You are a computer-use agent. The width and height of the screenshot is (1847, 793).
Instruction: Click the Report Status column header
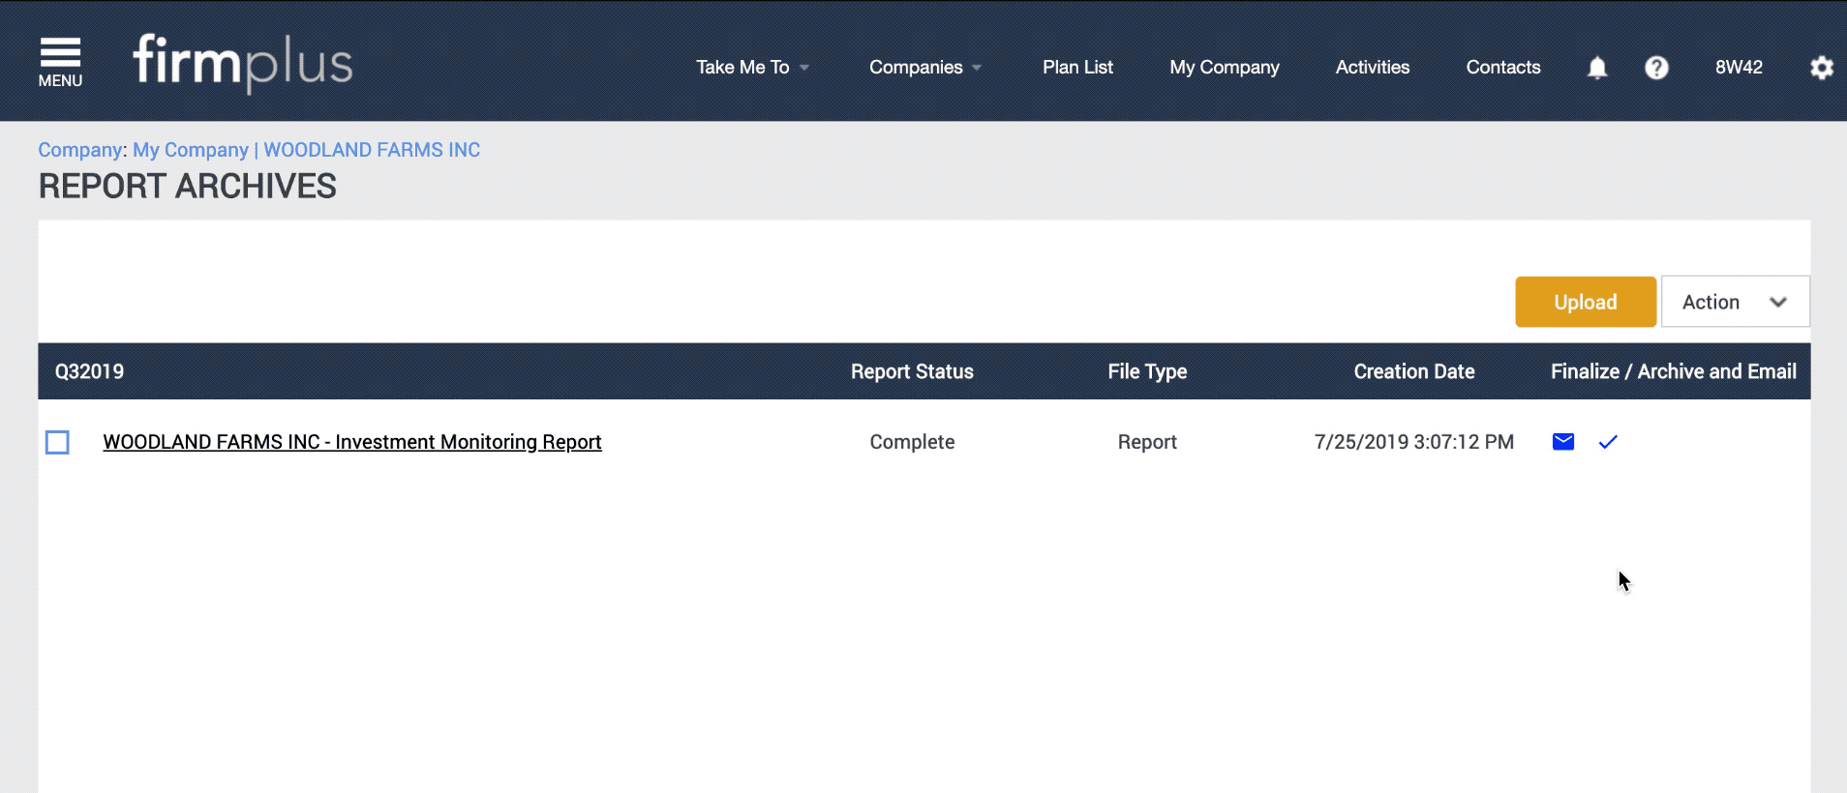(x=912, y=371)
